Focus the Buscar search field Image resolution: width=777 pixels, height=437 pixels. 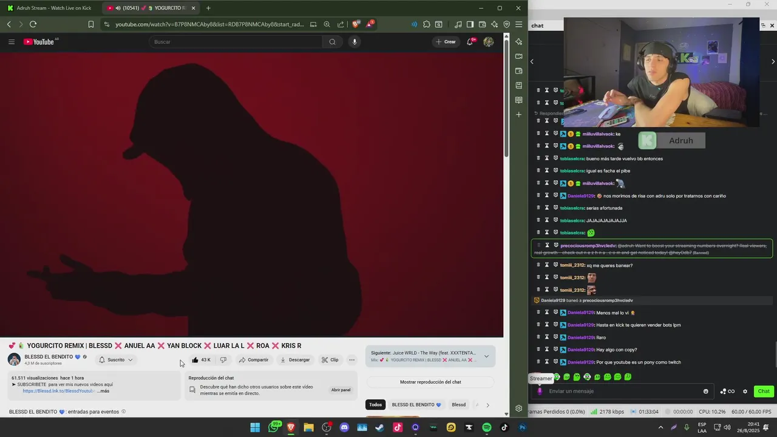tap(236, 42)
